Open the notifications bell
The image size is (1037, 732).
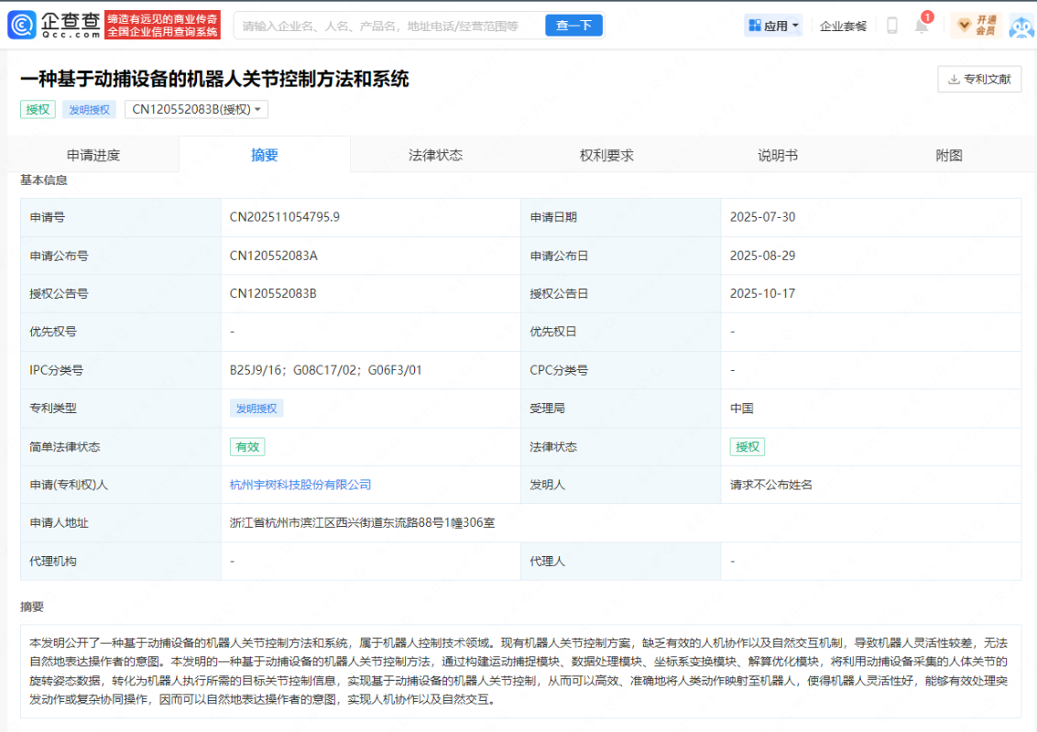pyautogui.click(x=922, y=26)
